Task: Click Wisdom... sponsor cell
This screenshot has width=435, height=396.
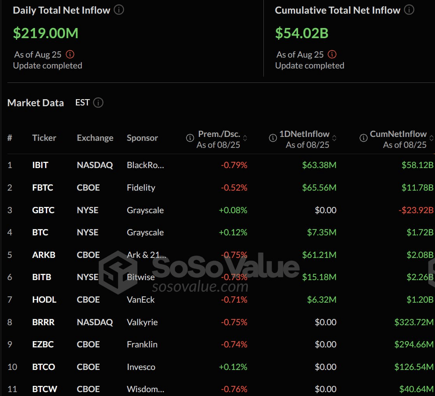Action: coord(146,389)
